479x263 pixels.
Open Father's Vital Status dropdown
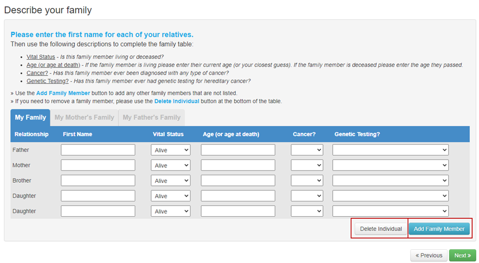click(x=170, y=150)
